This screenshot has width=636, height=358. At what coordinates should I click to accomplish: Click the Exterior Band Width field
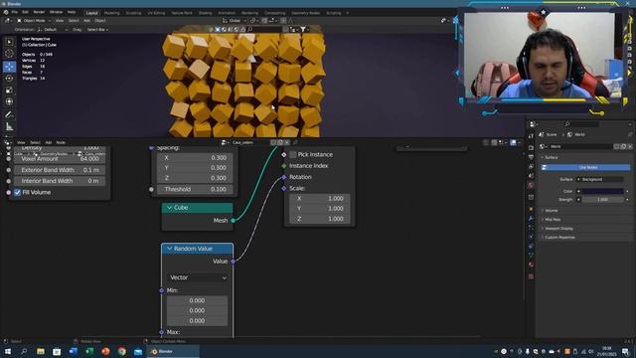tap(60, 170)
